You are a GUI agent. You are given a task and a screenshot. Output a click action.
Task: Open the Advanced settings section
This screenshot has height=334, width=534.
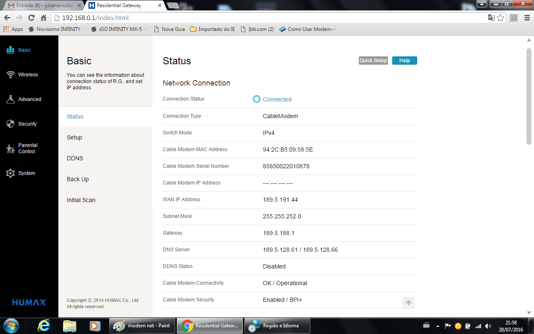(24, 99)
